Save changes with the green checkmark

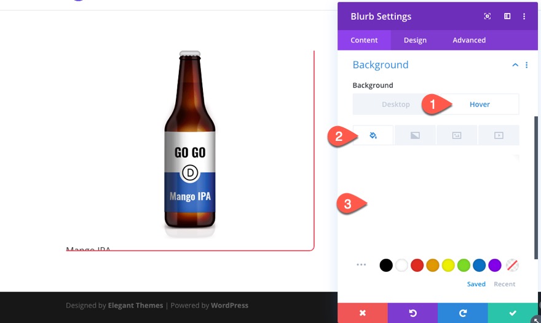[513, 313]
